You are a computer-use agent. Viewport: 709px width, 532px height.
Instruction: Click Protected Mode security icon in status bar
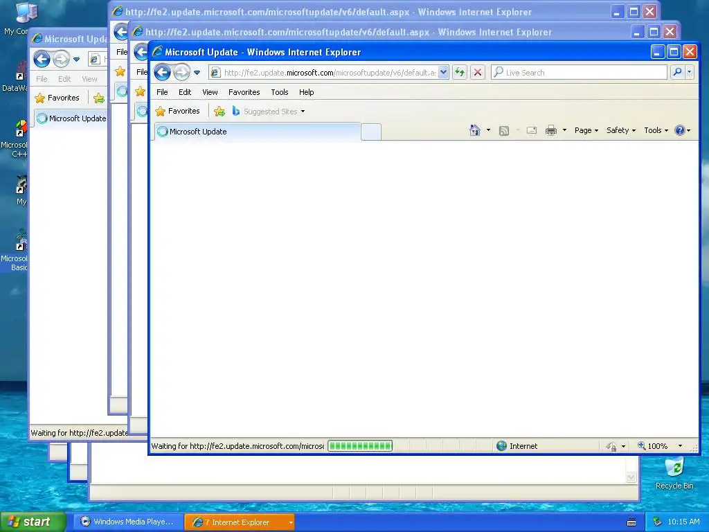pyautogui.click(x=612, y=447)
